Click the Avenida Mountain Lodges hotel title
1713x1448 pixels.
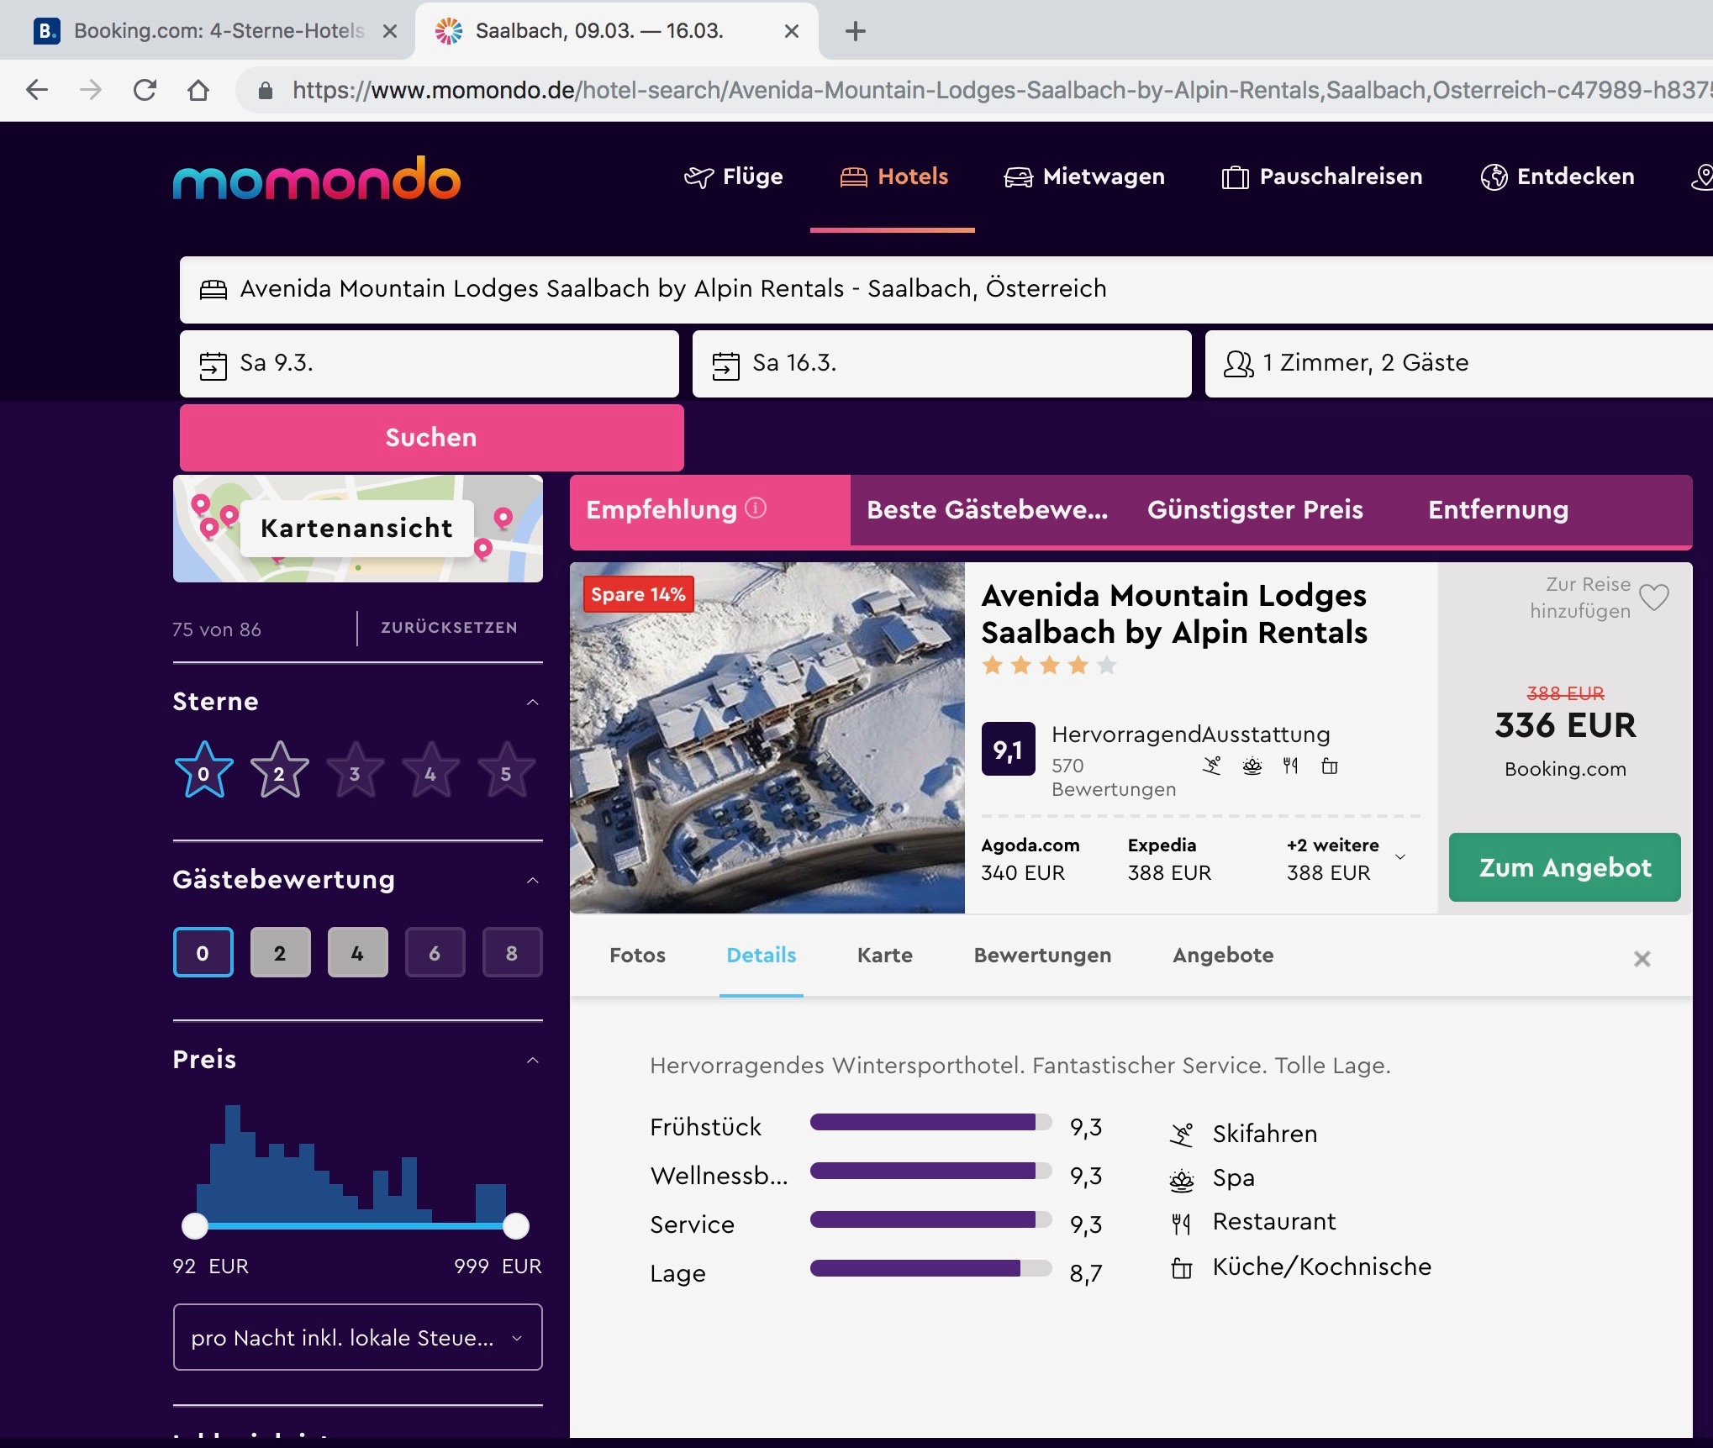[1174, 613]
